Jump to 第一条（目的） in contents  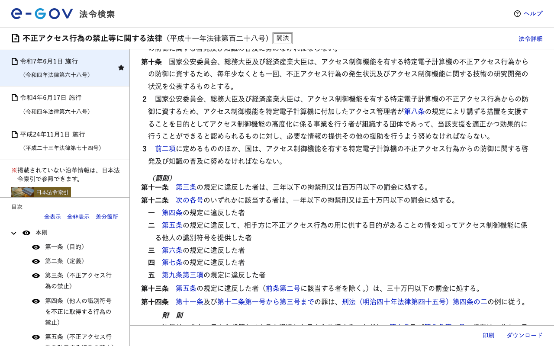coord(65,247)
